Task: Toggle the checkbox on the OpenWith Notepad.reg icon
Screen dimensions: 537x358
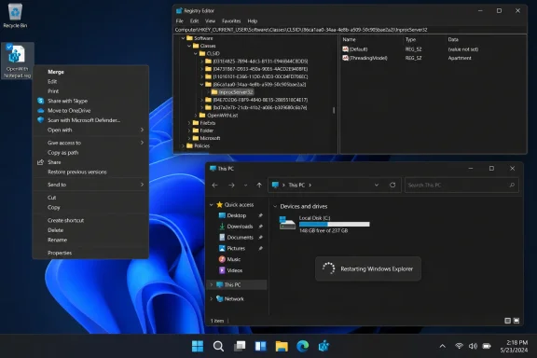Action: pyautogui.click(x=9, y=47)
